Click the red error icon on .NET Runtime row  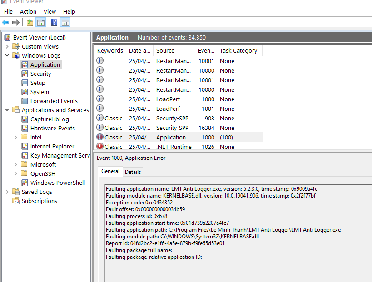coord(100,146)
